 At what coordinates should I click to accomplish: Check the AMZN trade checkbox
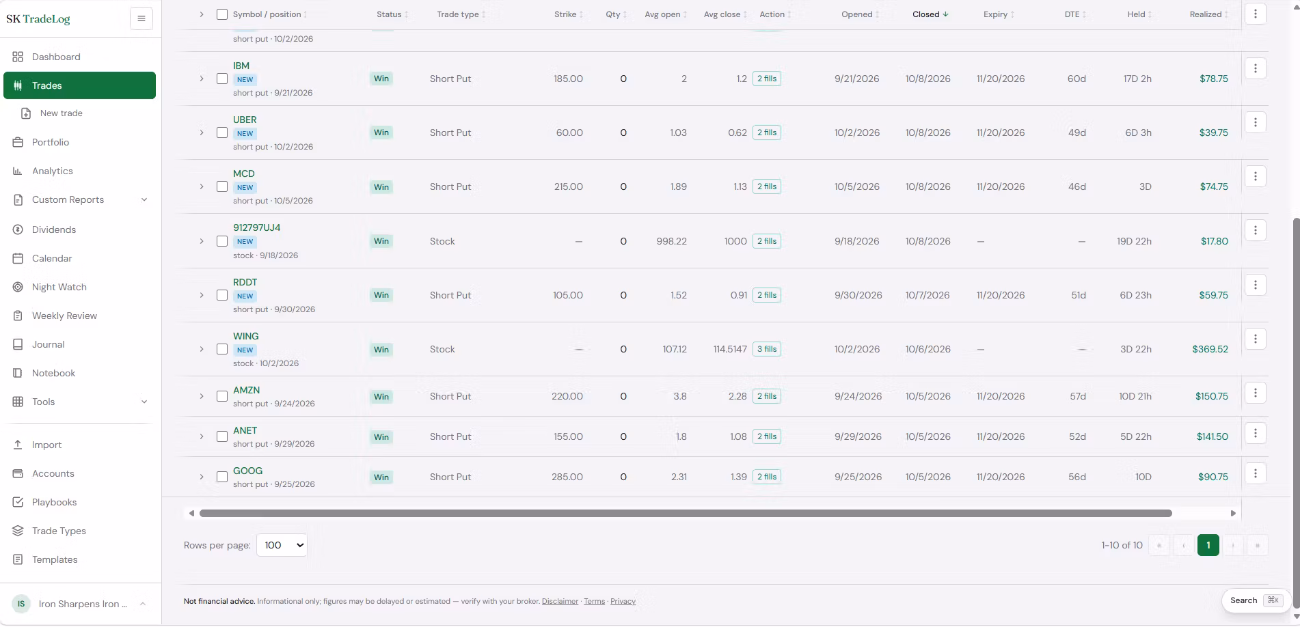222,396
